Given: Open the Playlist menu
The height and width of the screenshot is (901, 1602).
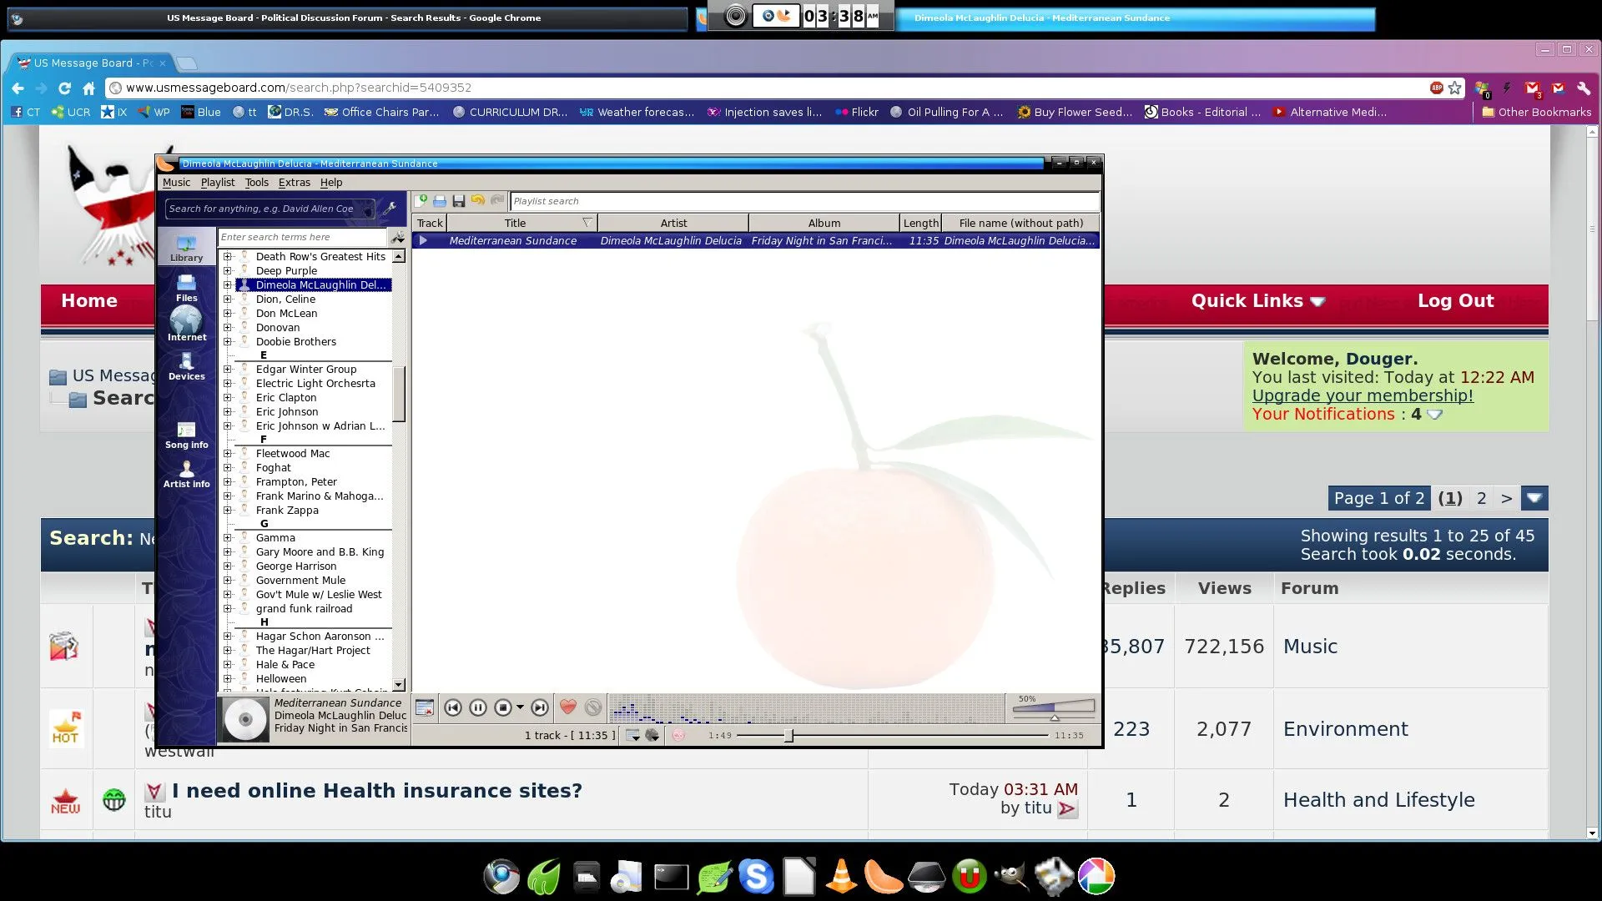Looking at the screenshot, I should pyautogui.click(x=217, y=183).
